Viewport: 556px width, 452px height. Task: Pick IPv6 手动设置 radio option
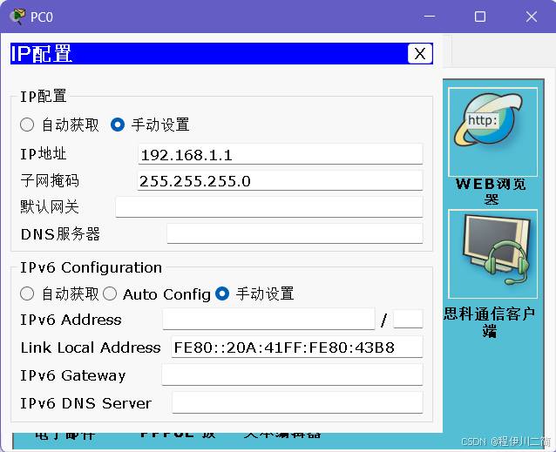[x=222, y=293]
